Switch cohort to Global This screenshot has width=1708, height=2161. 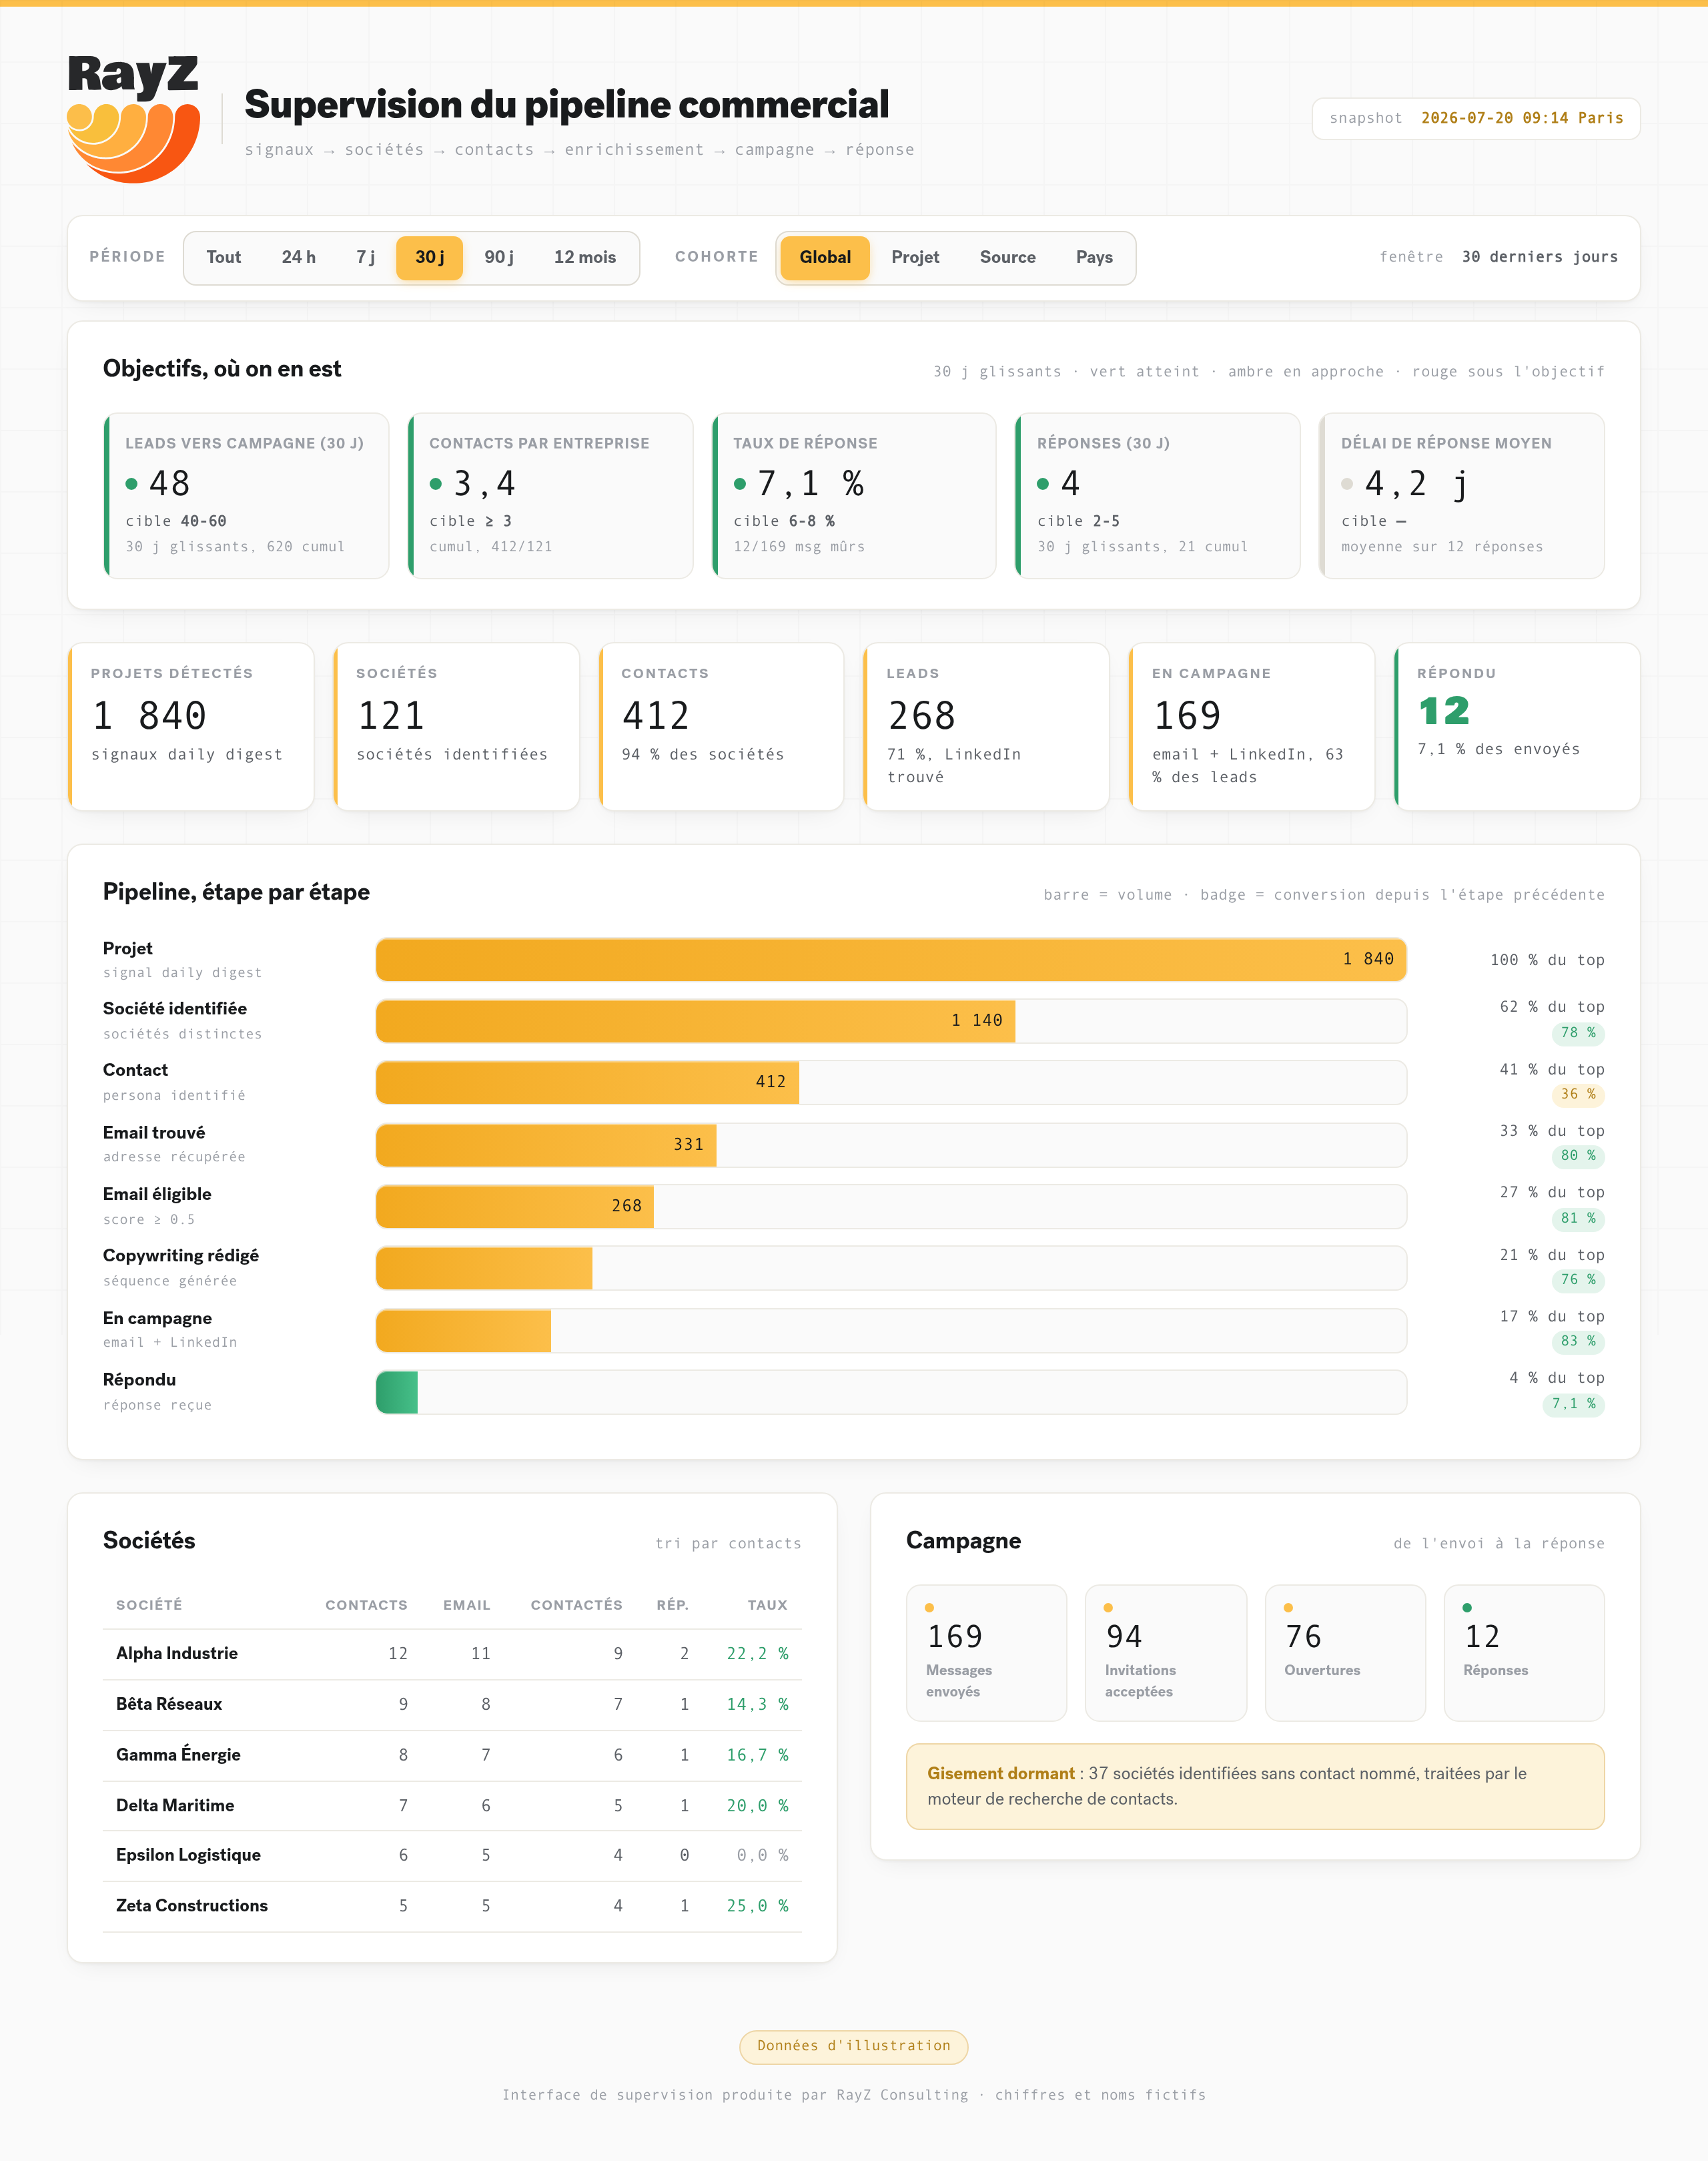pos(825,257)
